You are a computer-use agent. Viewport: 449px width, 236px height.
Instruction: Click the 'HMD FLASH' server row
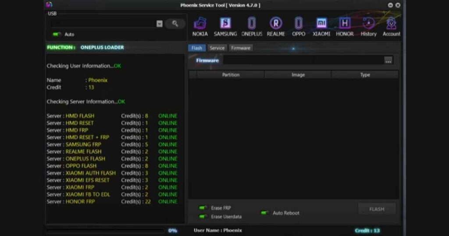112,116
